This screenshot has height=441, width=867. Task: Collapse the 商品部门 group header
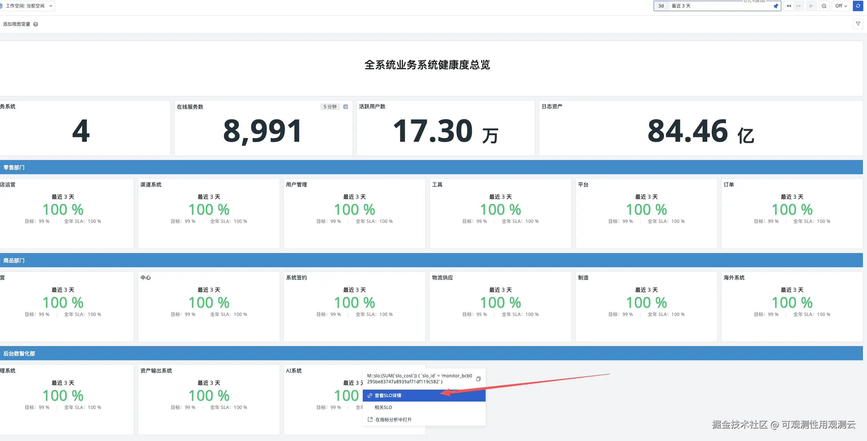click(14, 261)
